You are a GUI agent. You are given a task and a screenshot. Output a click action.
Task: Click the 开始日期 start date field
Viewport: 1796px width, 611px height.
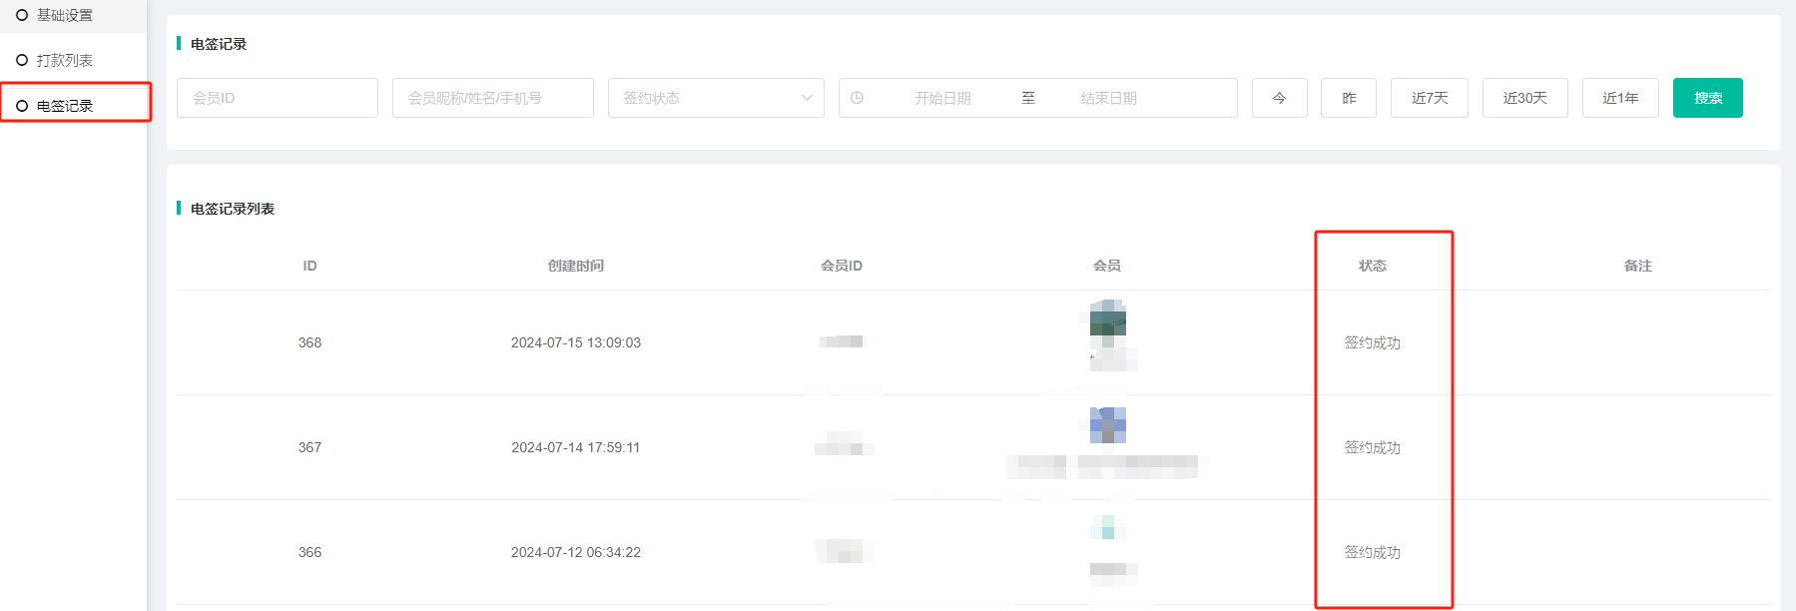coord(941,98)
